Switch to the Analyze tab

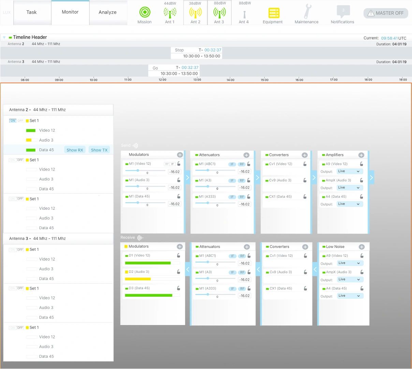108,13
